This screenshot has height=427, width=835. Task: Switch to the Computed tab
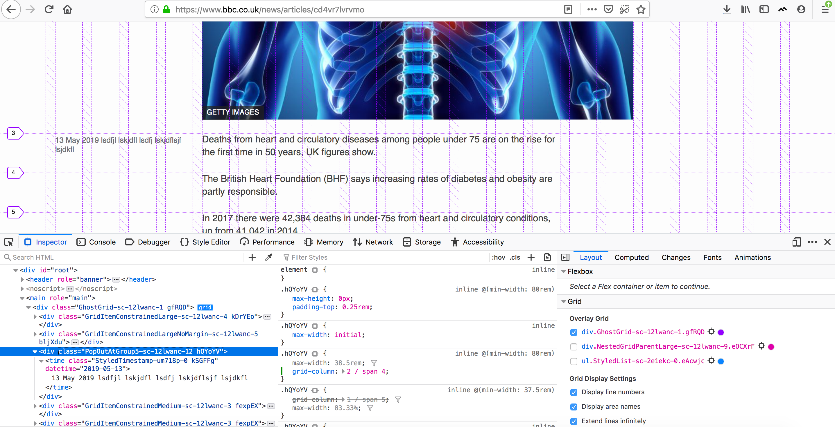point(632,257)
